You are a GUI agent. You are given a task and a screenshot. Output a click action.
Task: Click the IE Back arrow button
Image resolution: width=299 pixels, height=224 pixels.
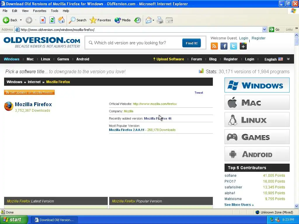[x=6, y=20]
